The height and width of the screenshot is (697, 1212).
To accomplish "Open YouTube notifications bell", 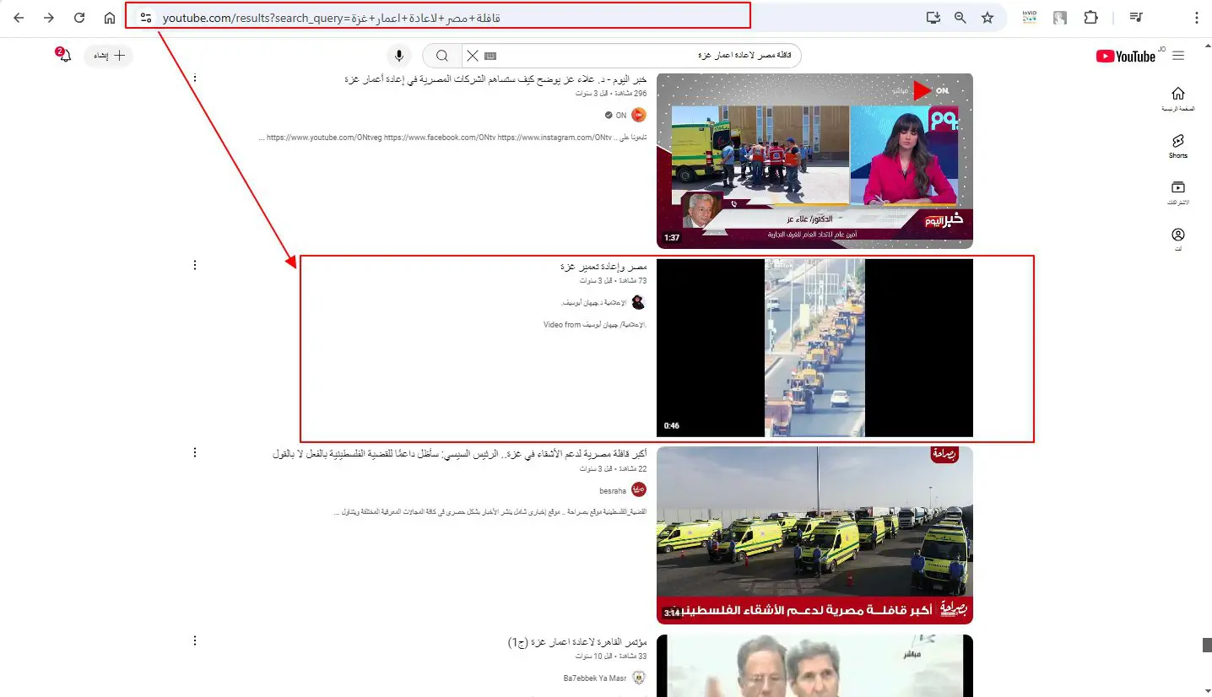I will (65, 56).
